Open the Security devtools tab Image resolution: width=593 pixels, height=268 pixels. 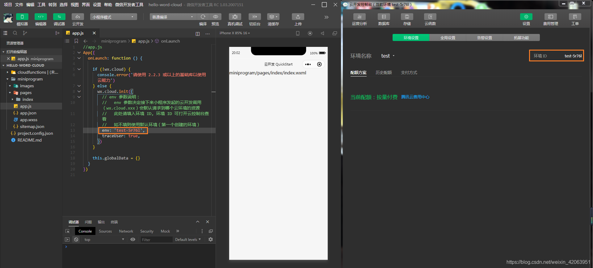coord(147,231)
